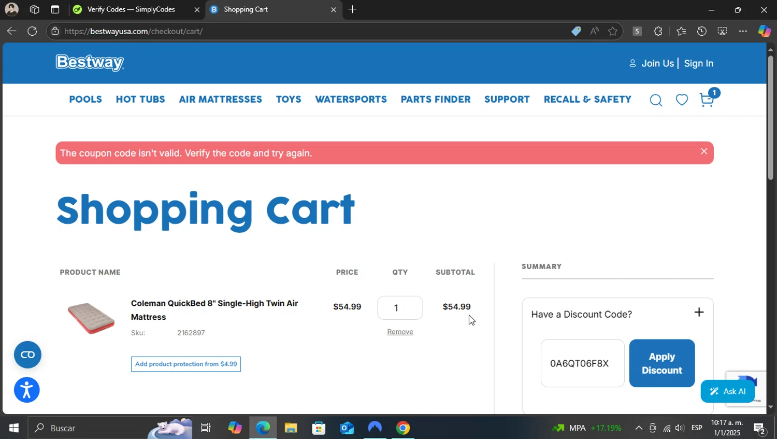Open a new browser tab

click(352, 9)
